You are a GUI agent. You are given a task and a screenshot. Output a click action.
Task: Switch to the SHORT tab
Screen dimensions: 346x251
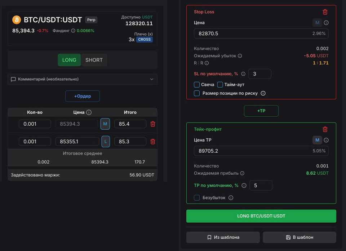pos(94,60)
